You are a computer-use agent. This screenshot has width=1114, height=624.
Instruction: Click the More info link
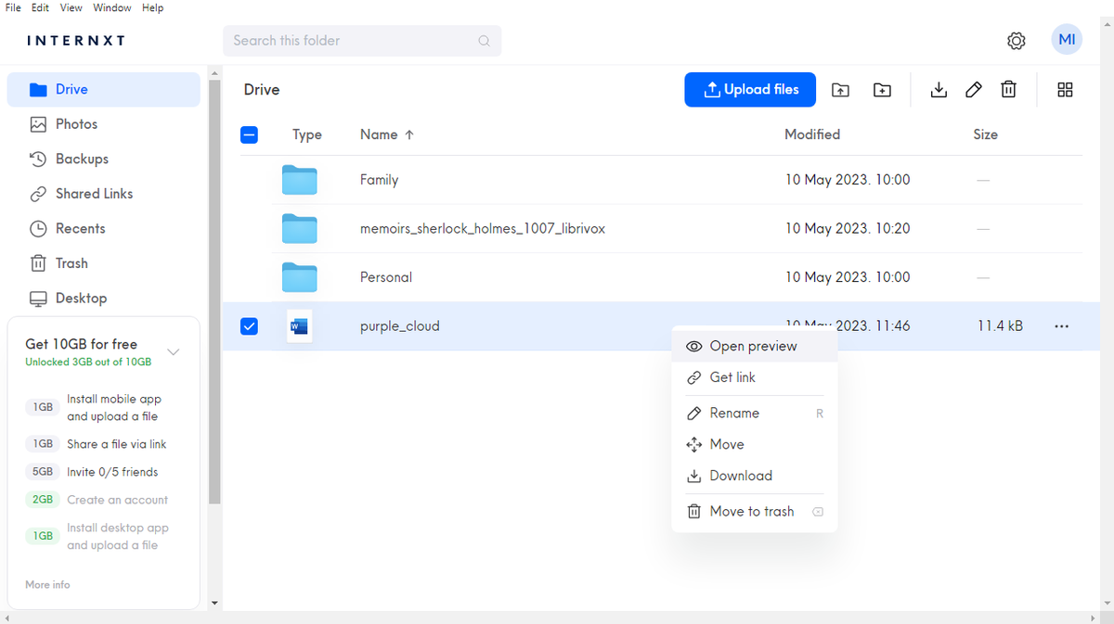(47, 584)
